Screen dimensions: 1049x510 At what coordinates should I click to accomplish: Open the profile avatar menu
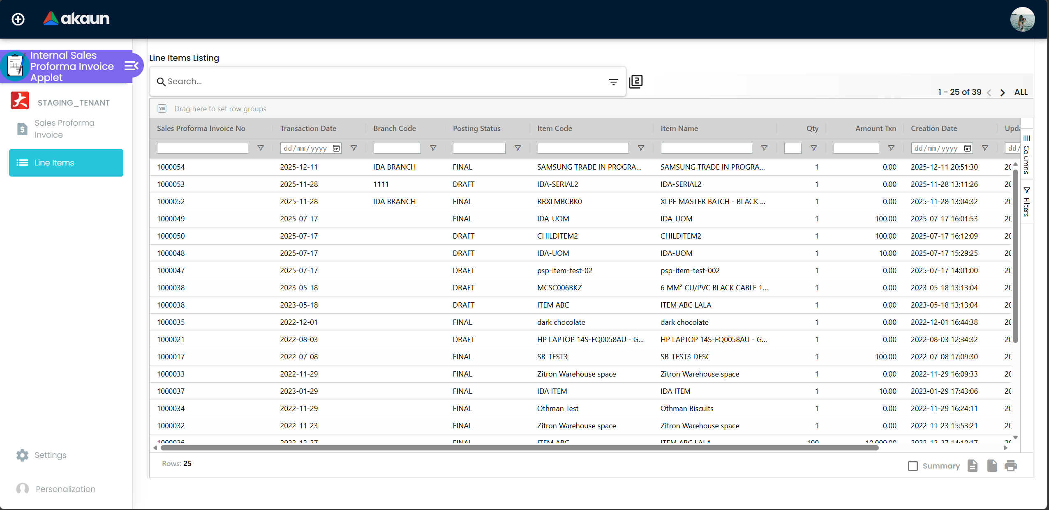(x=1022, y=19)
